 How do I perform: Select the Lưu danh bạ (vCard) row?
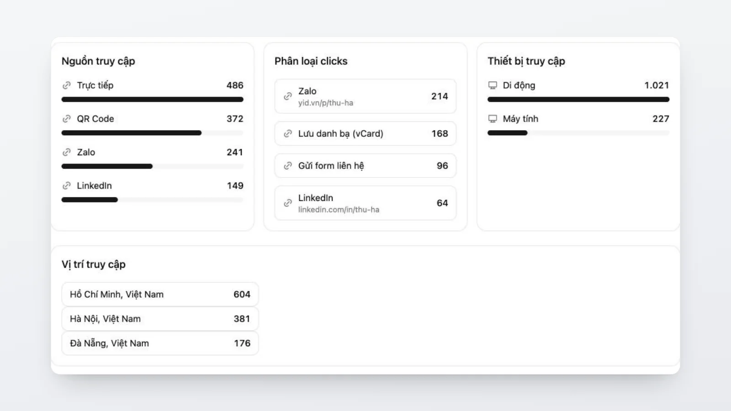(x=365, y=133)
